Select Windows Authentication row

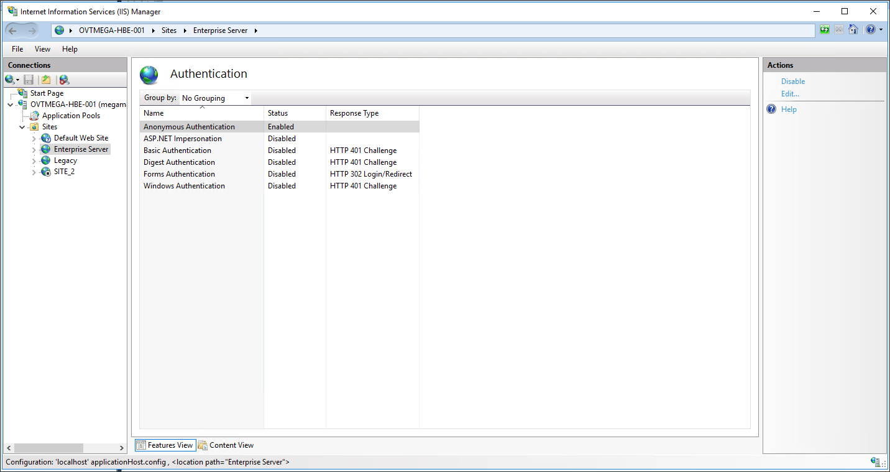click(280, 186)
